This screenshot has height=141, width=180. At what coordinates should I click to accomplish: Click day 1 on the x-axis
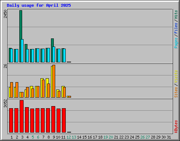point(12,137)
